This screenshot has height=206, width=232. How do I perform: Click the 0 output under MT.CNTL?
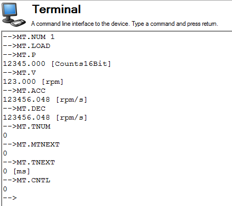(5, 189)
